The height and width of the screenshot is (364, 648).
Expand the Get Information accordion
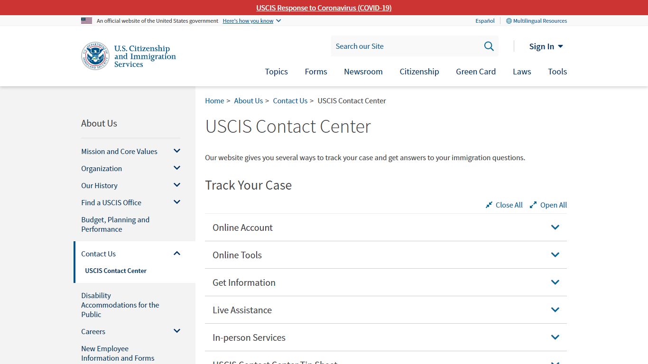[386, 282]
